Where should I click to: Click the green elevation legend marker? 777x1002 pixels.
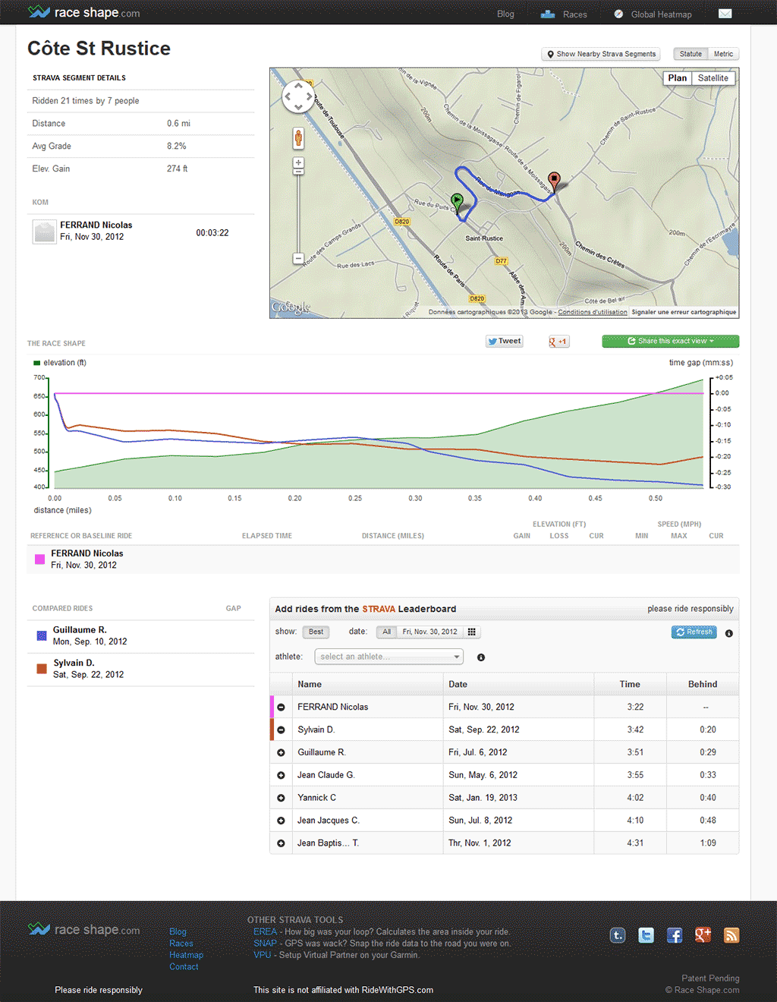coord(36,363)
